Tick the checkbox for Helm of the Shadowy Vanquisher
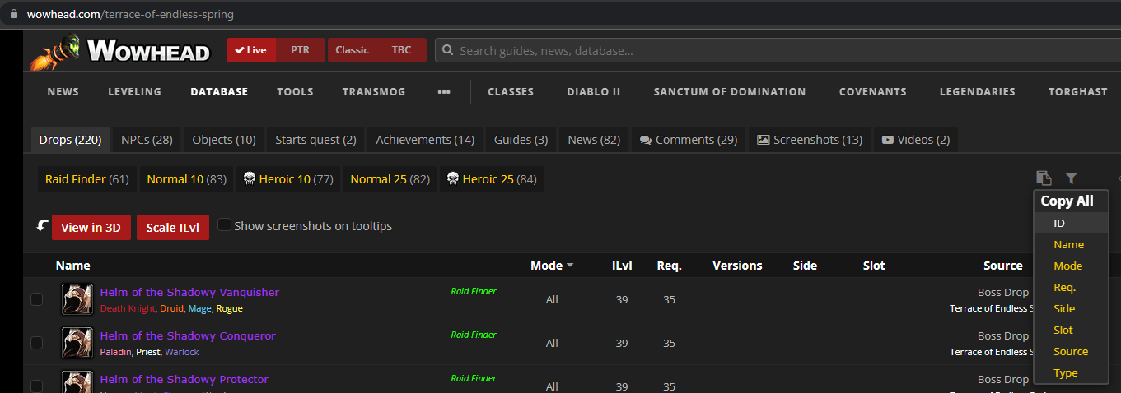This screenshot has width=1121, height=393. (36, 299)
